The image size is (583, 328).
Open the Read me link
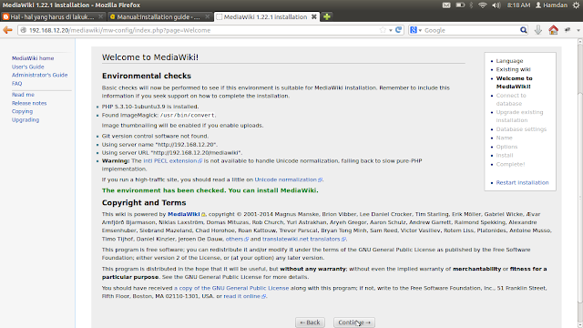click(x=23, y=95)
